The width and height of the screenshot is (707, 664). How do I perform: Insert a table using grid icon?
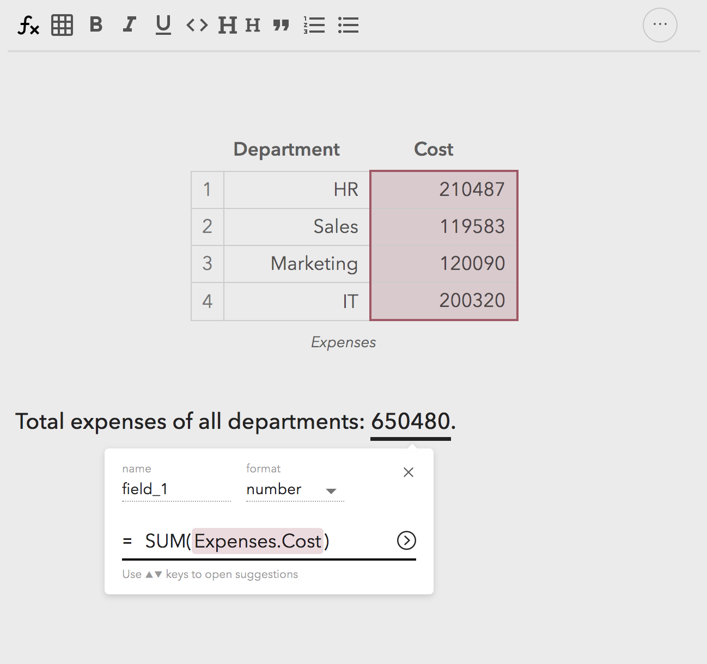[x=62, y=25]
